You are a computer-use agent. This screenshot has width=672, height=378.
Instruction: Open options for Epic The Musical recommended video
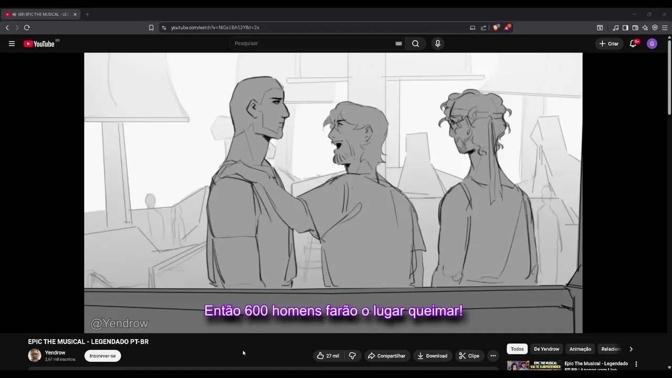(x=636, y=364)
